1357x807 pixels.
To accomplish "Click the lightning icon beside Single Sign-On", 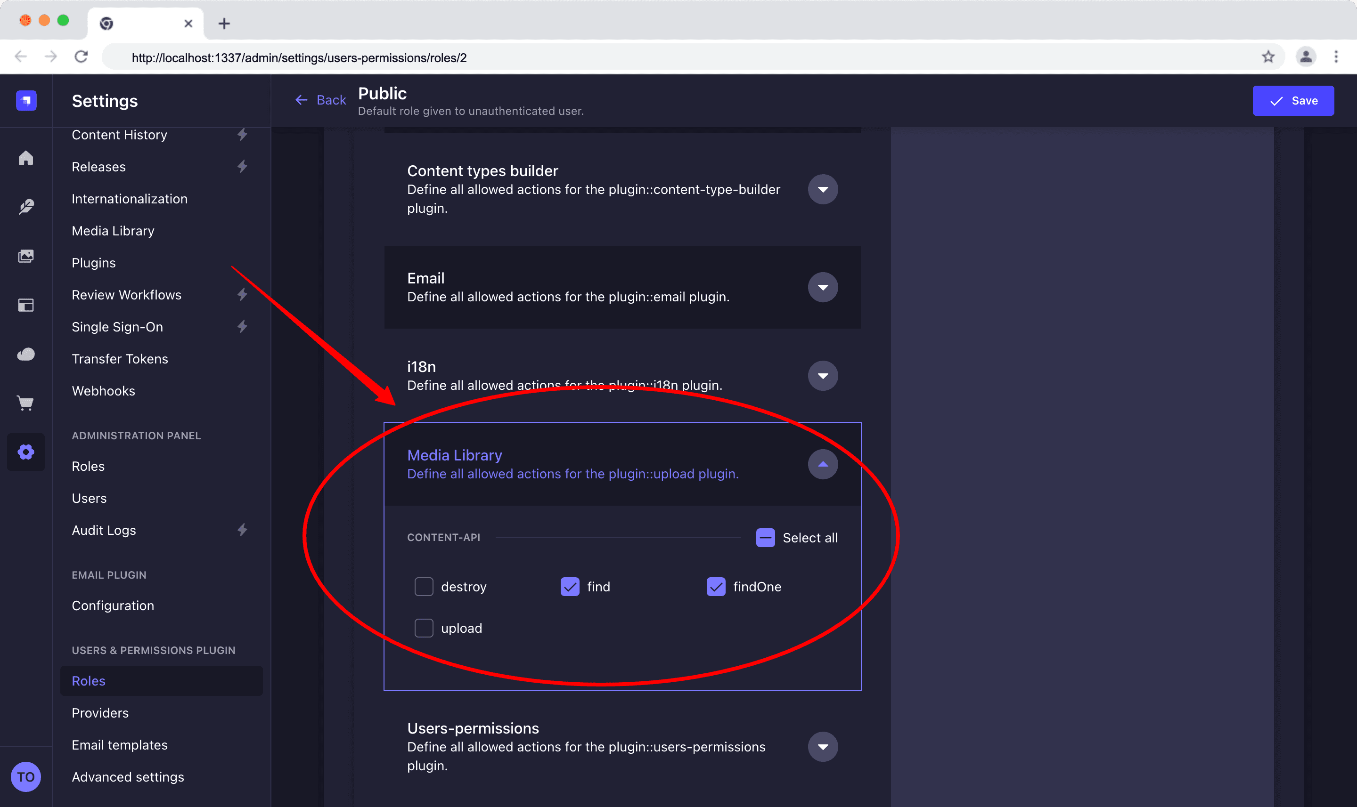I will (x=242, y=326).
